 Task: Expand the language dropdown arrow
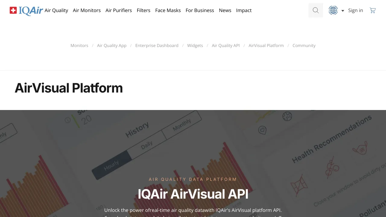pyautogui.click(x=343, y=11)
